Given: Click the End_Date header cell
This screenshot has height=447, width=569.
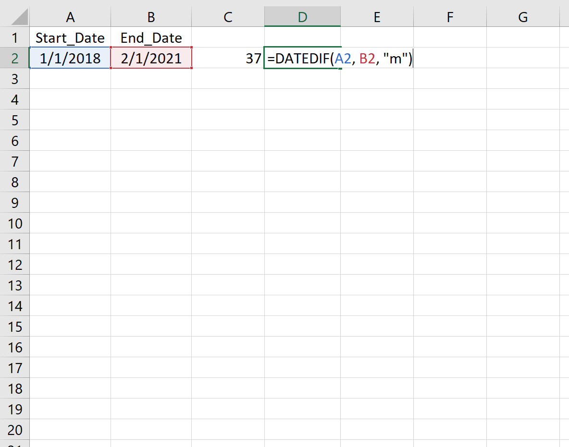Looking at the screenshot, I should [151, 37].
